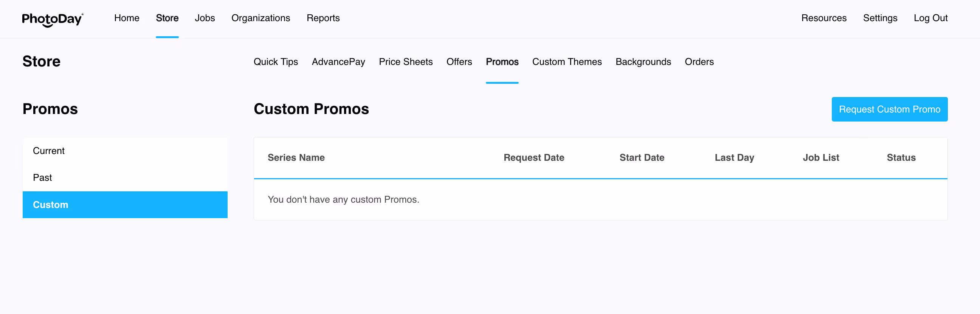The image size is (980, 314).
Task: Click Log Out
Action: (930, 18)
